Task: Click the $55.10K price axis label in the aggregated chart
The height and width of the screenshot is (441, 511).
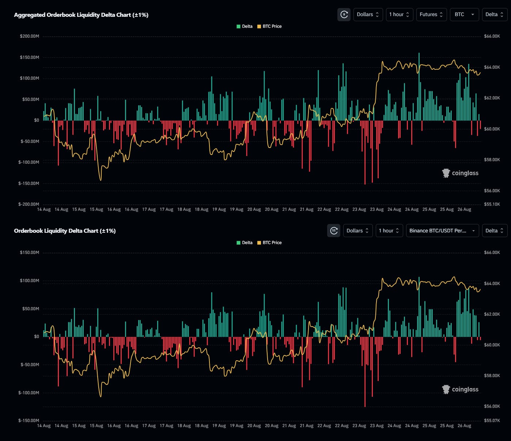Action: (x=492, y=204)
